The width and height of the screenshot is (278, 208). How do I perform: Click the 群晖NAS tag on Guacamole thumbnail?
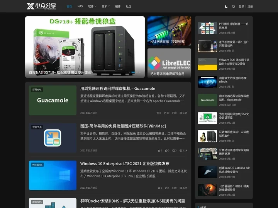click(x=37, y=89)
